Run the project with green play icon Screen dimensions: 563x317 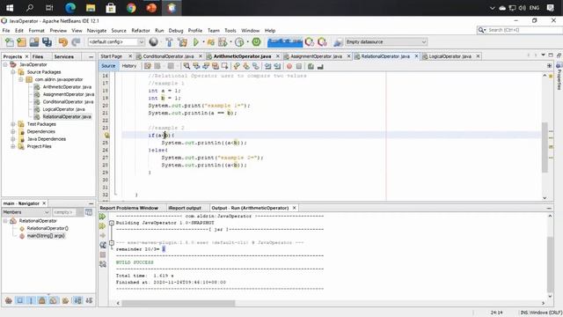196,42
